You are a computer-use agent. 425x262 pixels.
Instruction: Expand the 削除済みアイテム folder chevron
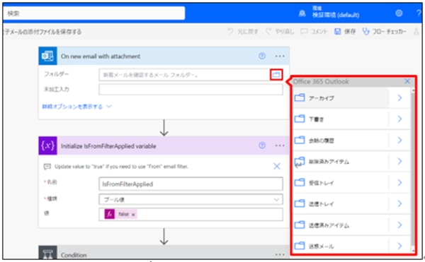coord(399,161)
